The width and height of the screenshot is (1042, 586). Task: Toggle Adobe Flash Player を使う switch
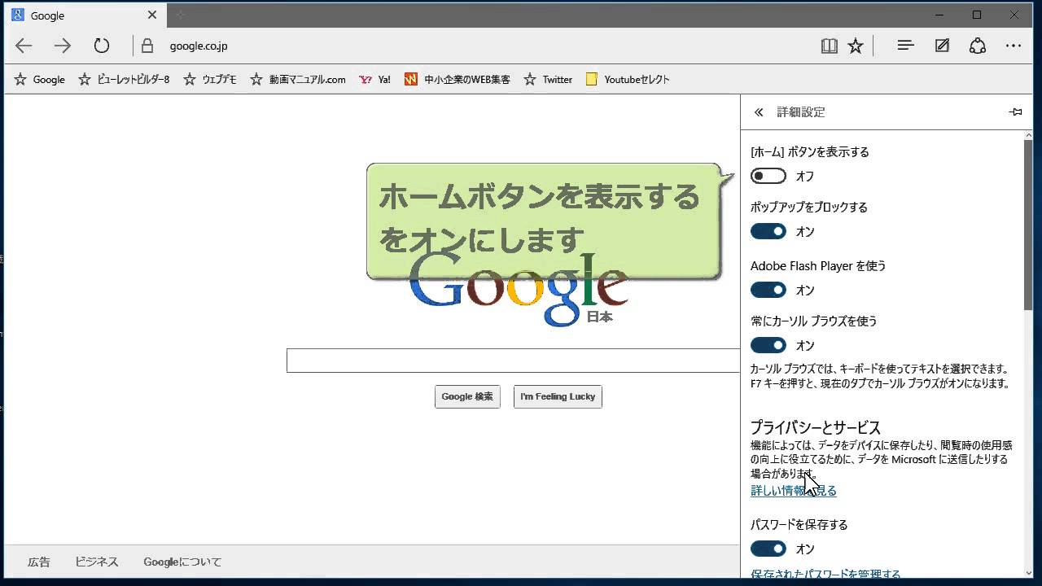click(768, 290)
